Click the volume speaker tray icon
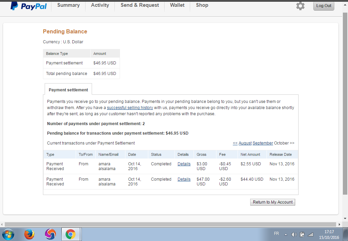The width and height of the screenshot is (348, 241). pos(294,234)
